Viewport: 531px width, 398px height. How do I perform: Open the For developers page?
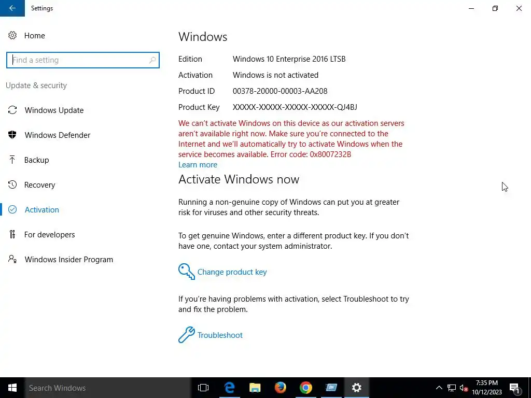tap(49, 235)
